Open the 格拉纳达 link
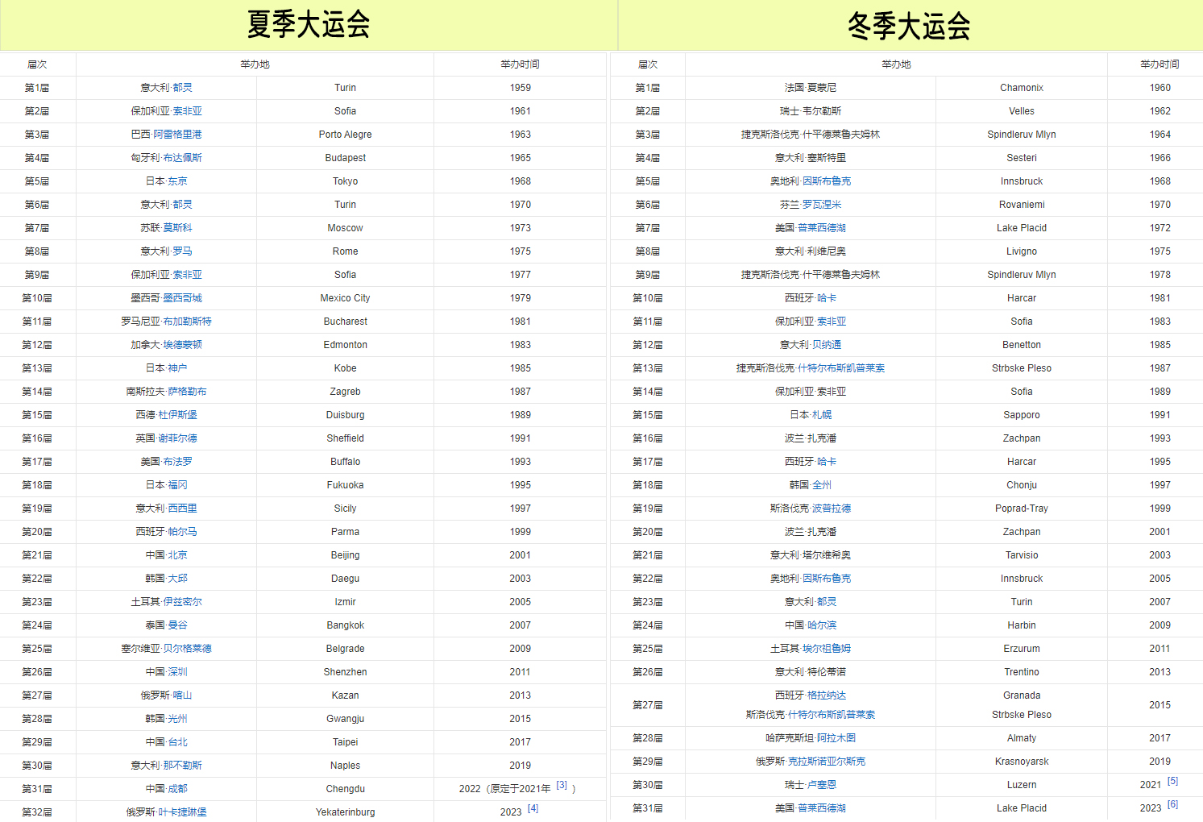This screenshot has height=822, width=1203. tap(827, 695)
